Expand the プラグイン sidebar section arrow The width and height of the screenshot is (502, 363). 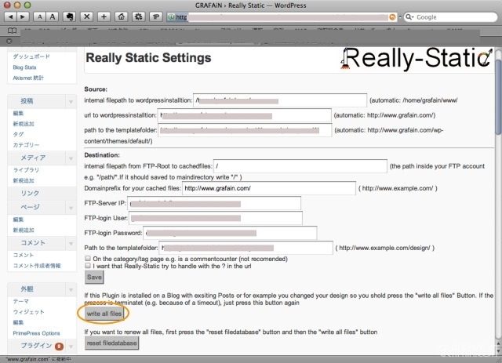click(71, 347)
